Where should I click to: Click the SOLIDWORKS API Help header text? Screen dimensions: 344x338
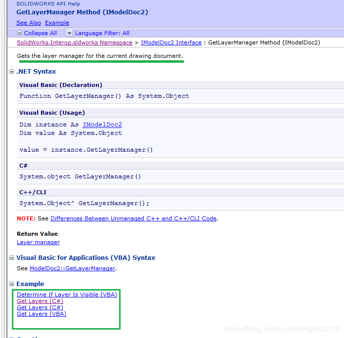point(48,4)
